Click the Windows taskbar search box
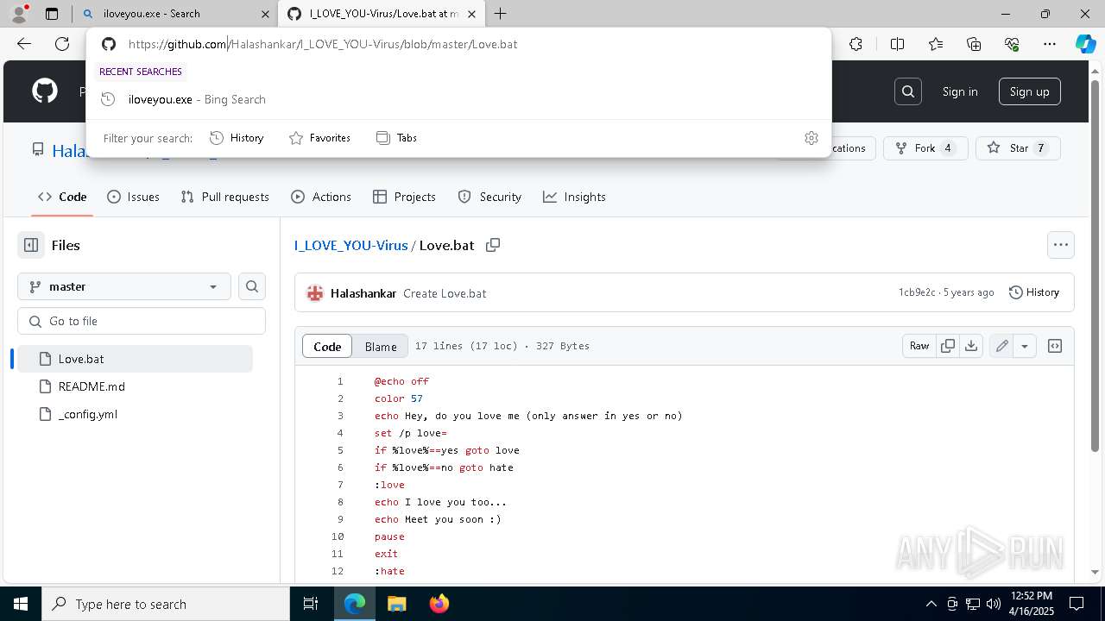The width and height of the screenshot is (1105, 621). coord(166,604)
